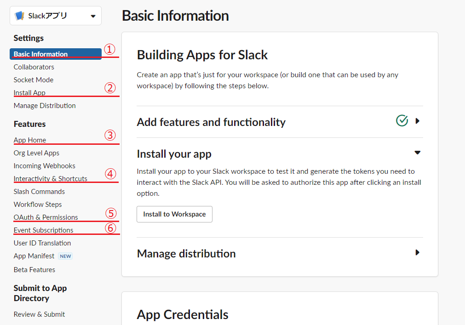This screenshot has height=325, width=465.
Task: Go to Socket Mode settings
Action: [34, 80]
